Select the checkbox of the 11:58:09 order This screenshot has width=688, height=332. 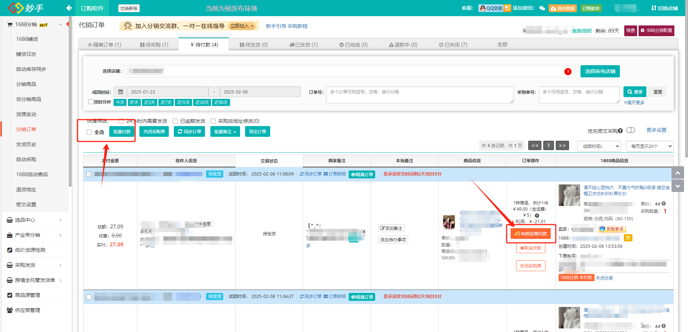[89, 174]
